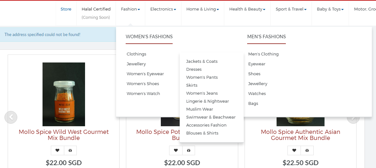
Task: Expand the Electronics dropdown menu
Action: pos(163,9)
